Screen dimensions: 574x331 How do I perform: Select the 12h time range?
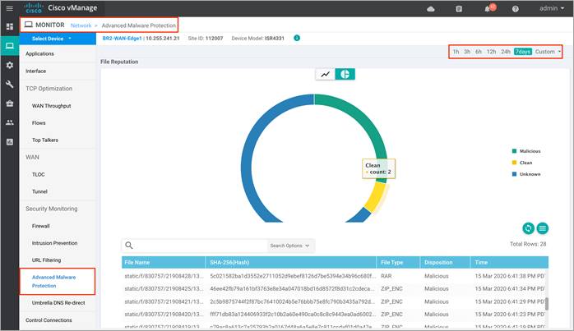click(491, 52)
